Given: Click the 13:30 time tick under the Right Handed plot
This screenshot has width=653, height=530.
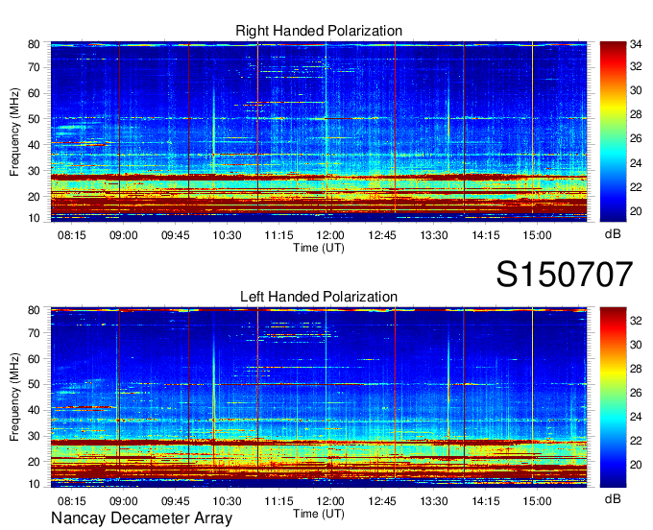Looking at the screenshot, I should pyautogui.click(x=433, y=235).
